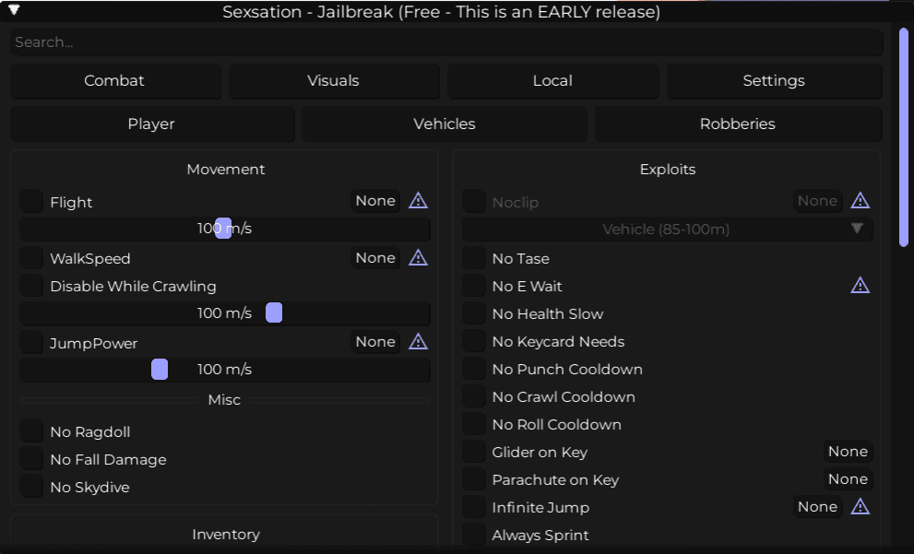Screen dimensions: 914x554
Task: Turn on No Crawl Cooldown
Action: click(x=474, y=396)
